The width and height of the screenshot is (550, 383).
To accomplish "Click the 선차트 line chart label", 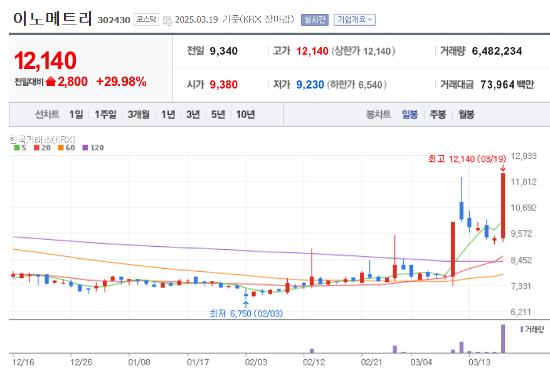I will pyautogui.click(x=48, y=114).
